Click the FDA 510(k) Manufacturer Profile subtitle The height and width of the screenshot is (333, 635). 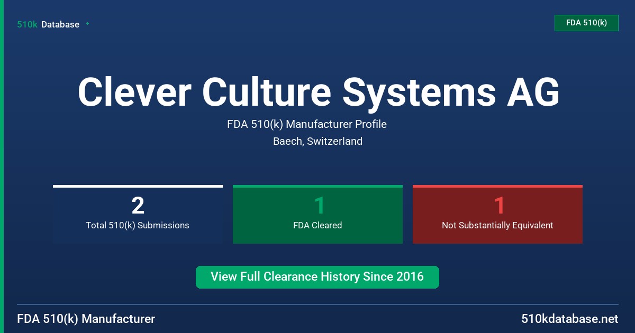coord(307,124)
